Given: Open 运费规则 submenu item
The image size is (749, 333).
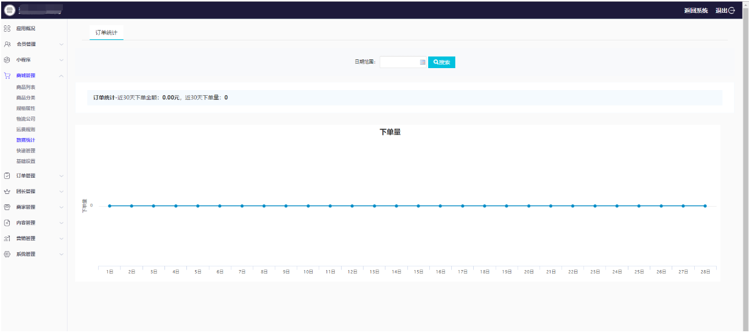Looking at the screenshot, I should pos(25,129).
